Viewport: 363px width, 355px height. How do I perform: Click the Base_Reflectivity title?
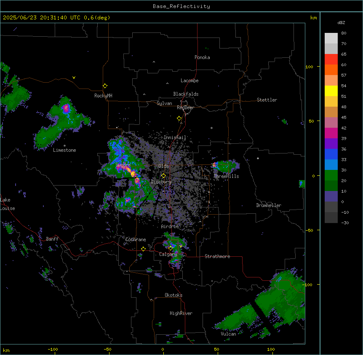181,6
